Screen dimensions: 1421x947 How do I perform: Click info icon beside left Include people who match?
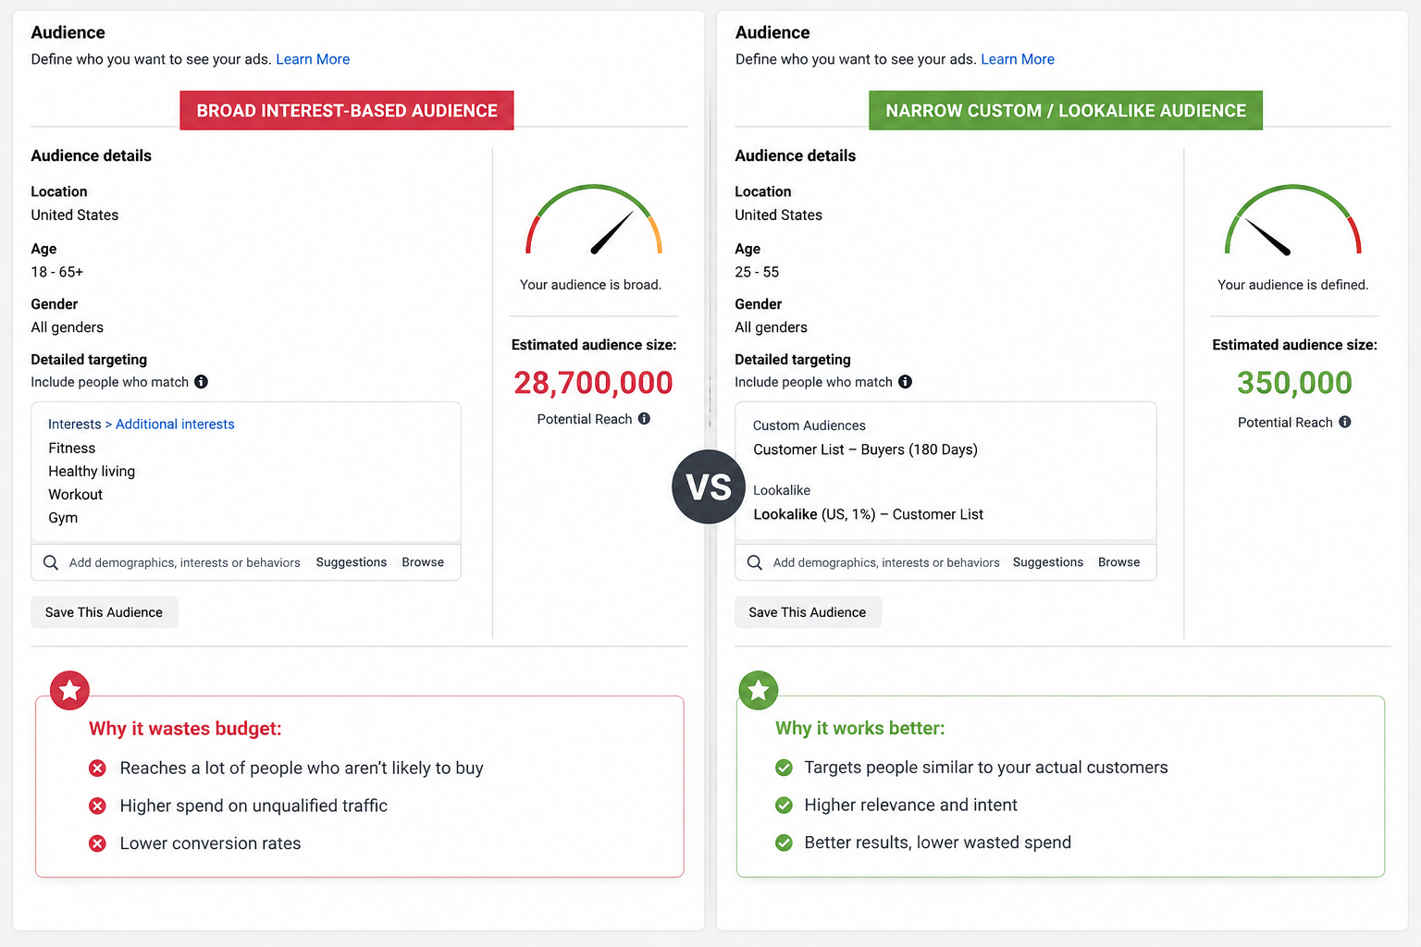201,382
